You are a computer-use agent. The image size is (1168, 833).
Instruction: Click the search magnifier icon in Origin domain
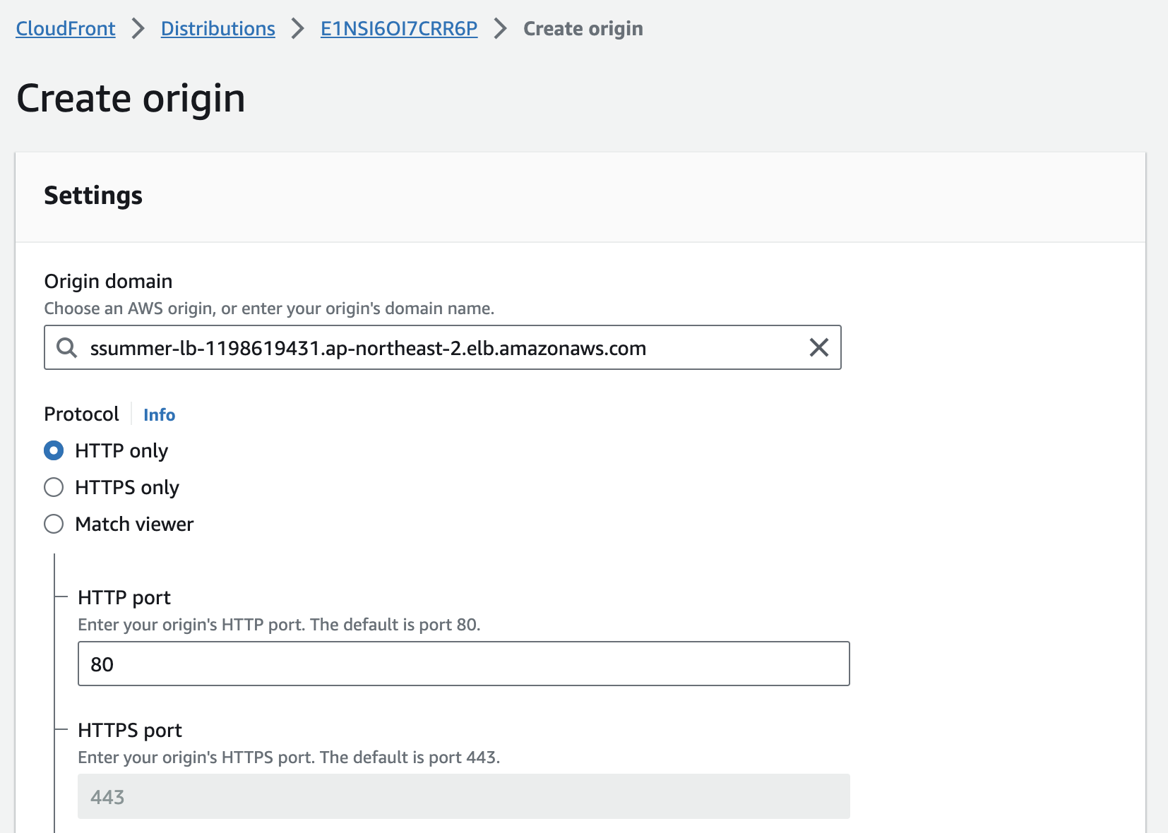click(67, 347)
